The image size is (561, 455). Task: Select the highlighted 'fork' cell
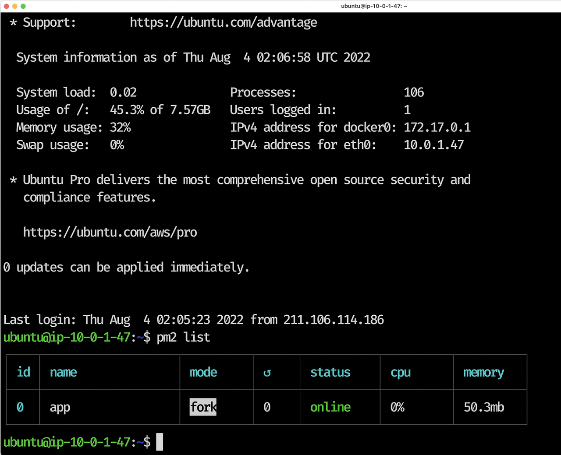pyautogui.click(x=203, y=407)
